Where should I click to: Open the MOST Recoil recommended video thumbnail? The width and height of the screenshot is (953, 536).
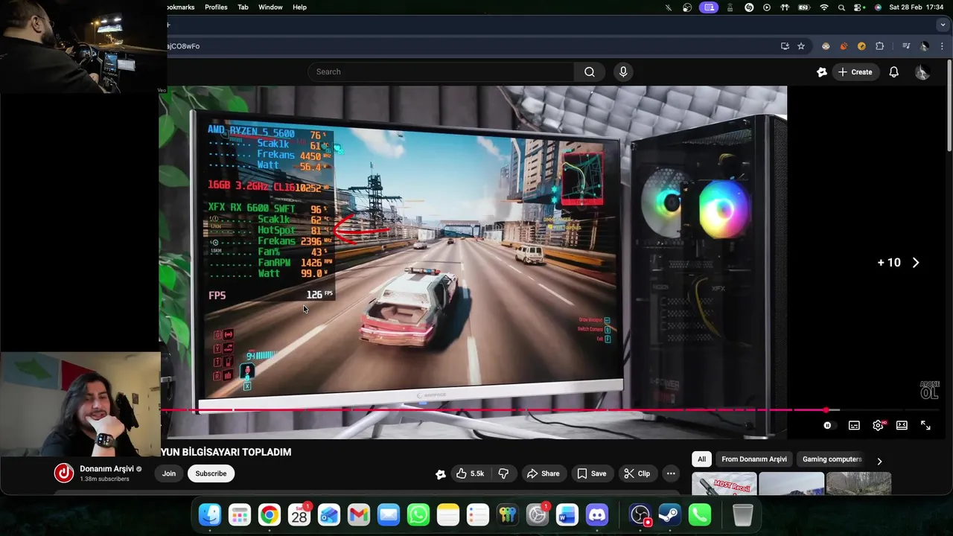724,484
